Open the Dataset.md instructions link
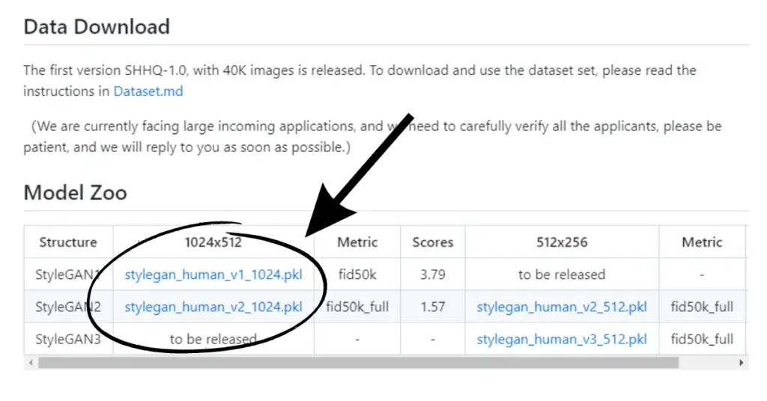The width and height of the screenshot is (767, 401). click(x=148, y=91)
